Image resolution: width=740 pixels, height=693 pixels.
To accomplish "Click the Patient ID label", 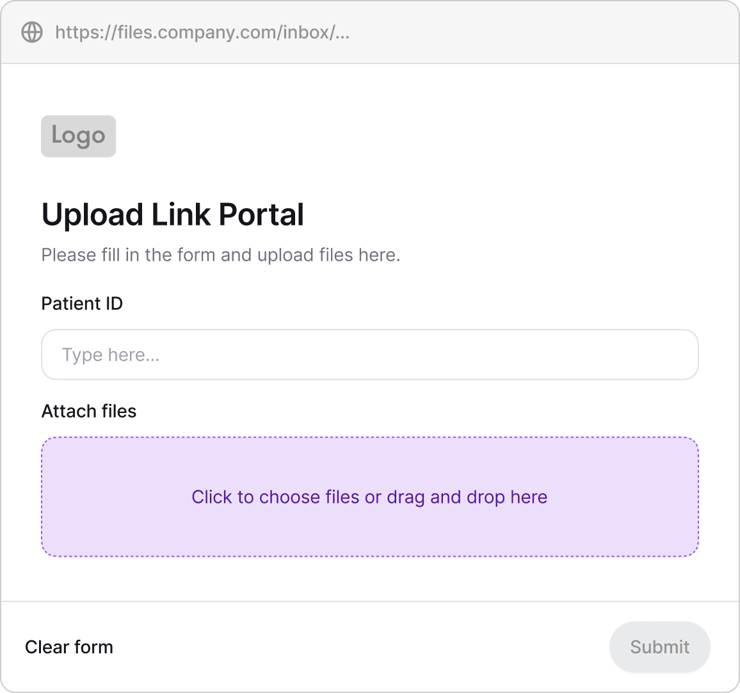I will point(82,304).
